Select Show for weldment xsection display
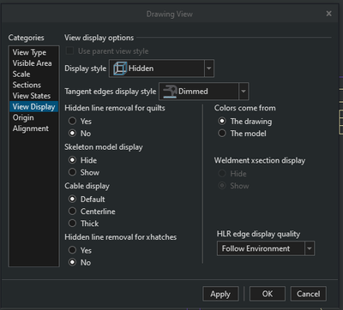 coord(222,186)
